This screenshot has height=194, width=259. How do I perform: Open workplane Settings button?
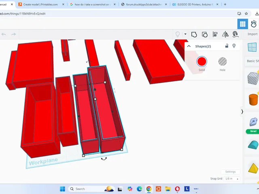[230, 172]
